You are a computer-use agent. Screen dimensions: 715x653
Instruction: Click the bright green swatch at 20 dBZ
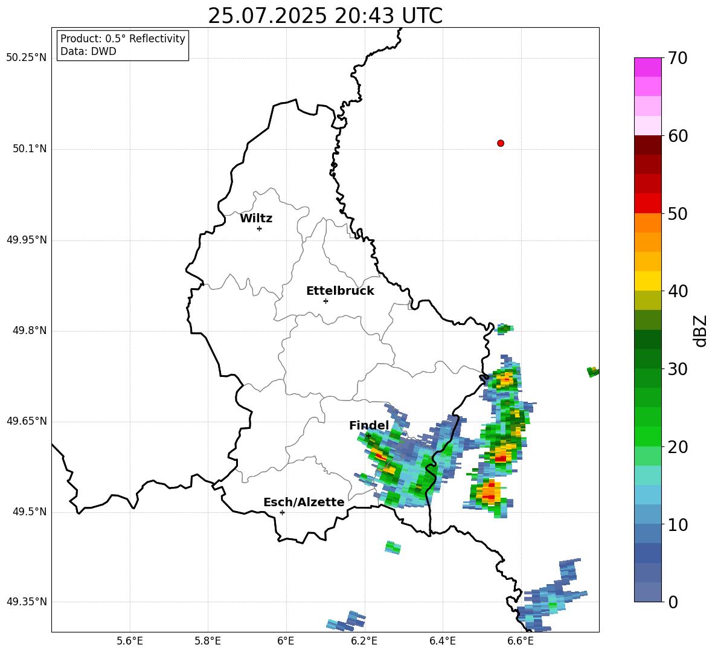coord(647,437)
